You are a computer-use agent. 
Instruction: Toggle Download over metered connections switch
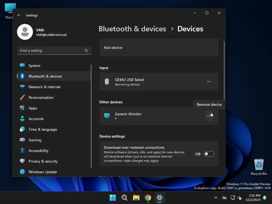click(x=209, y=154)
